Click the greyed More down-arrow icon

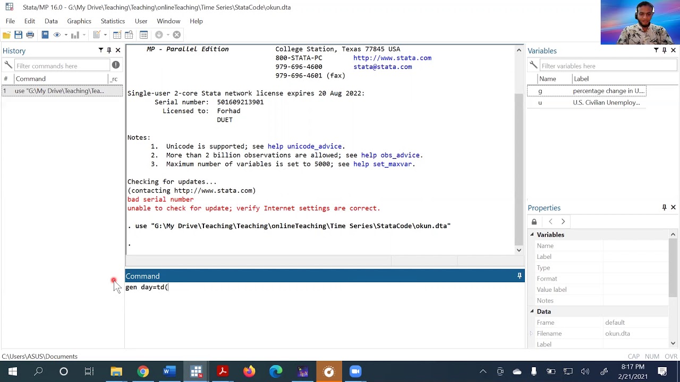[x=159, y=35]
